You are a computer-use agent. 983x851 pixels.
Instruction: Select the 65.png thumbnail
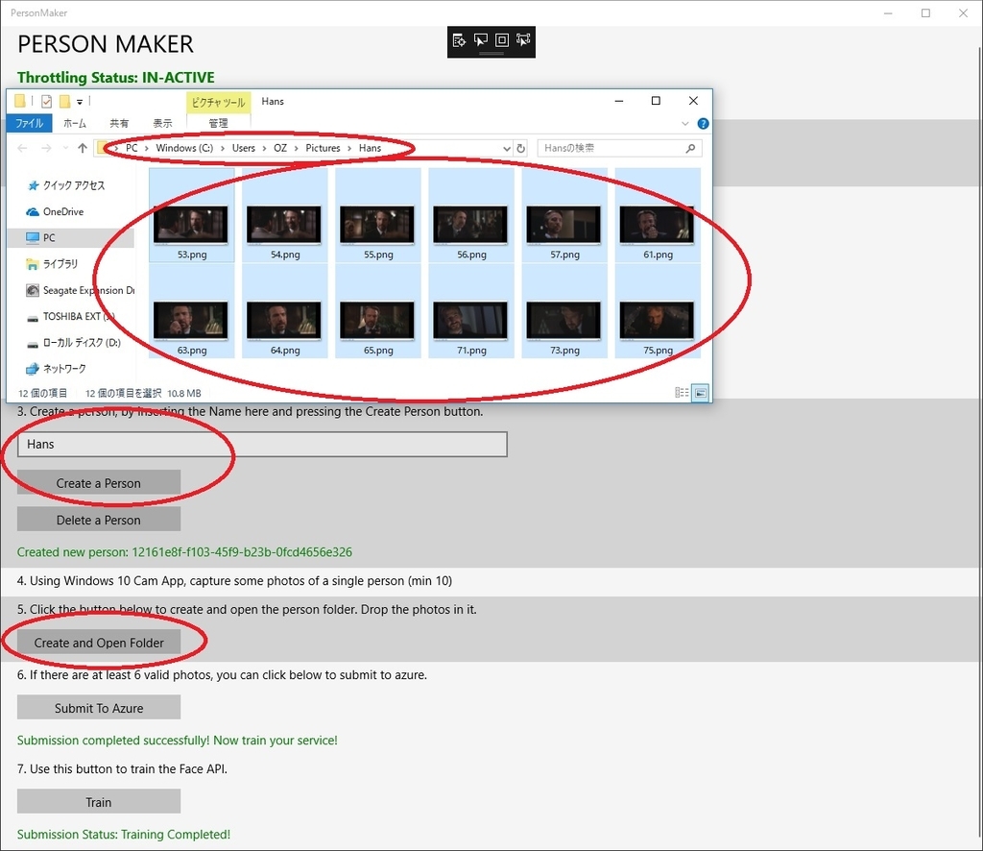pyautogui.click(x=378, y=311)
